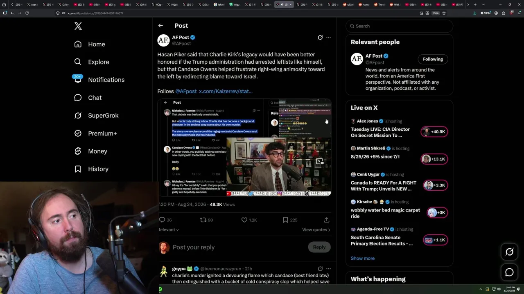
Task: Mute the active X tab's audio icon
Action: coord(282,4)
